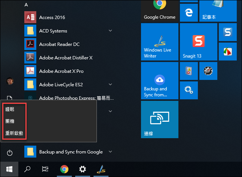Open Adobe Photoshop Express app icon
Image resolution: width=242 pixels, height=177 pixels.
30,97
